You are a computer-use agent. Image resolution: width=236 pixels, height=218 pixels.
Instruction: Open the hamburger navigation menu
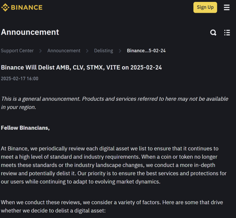(226, 7)
